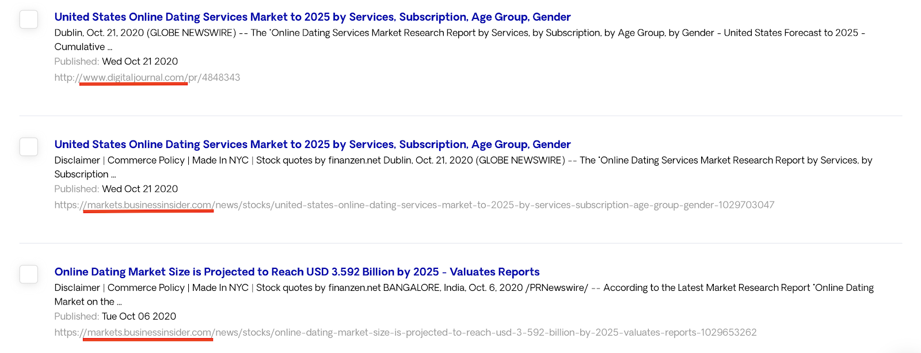Click the businessinsider URL ending in valuates-reports-1029653262
This screenshot has height=353, width=921.
click(405, 332)
